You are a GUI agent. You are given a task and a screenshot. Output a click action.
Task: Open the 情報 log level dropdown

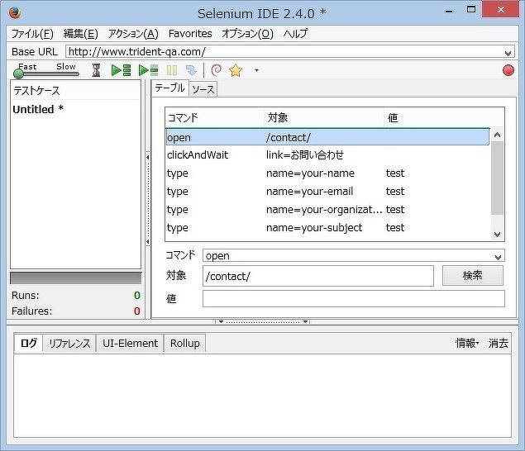(x=467, y=343)
